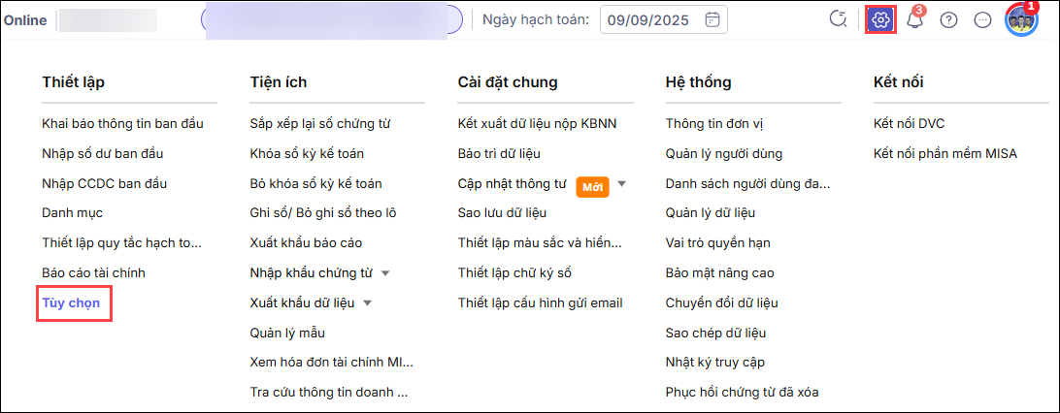Open the settings gear icon
Screen dimensions: 1060x413
pyautogui.click(x=880, y=20)
